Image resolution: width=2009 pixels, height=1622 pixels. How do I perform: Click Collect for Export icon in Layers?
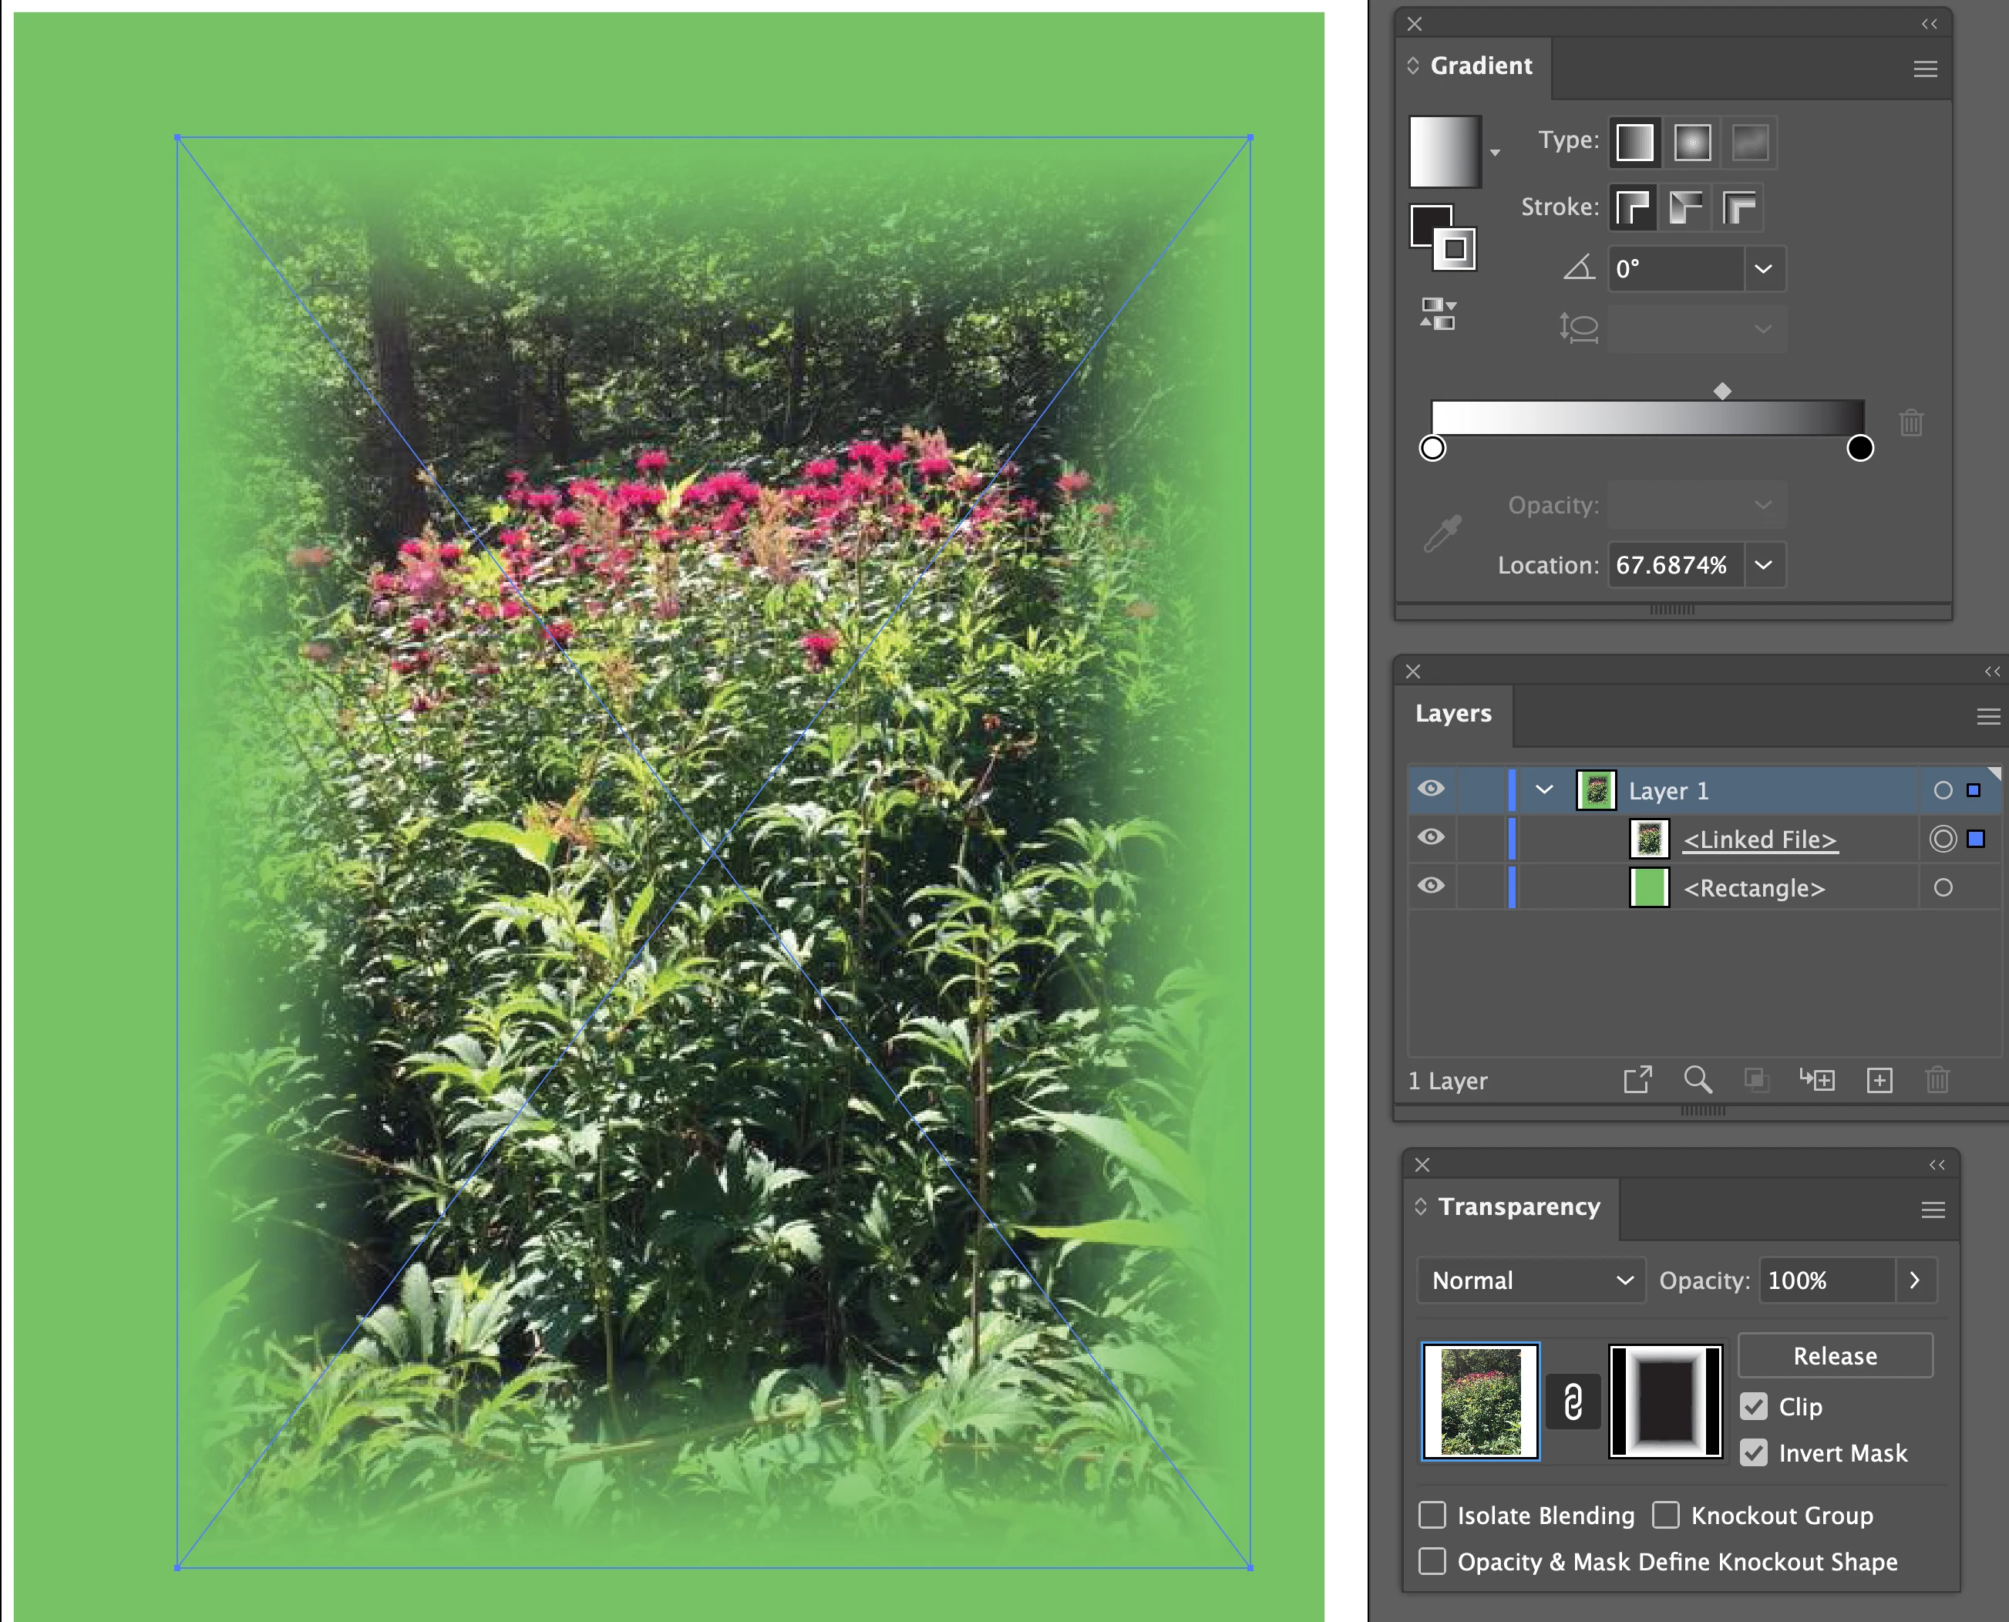pyautogui.click(x=1637, y=1080)
